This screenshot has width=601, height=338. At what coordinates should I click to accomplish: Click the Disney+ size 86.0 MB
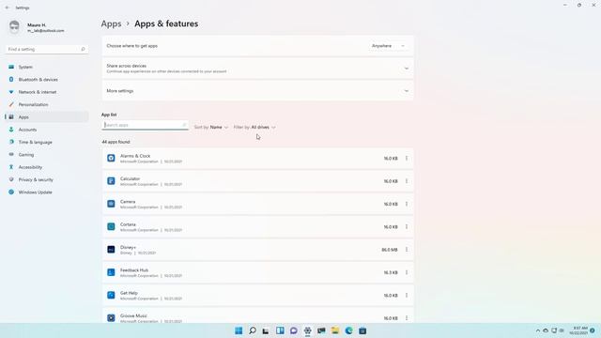coord(390,250)
